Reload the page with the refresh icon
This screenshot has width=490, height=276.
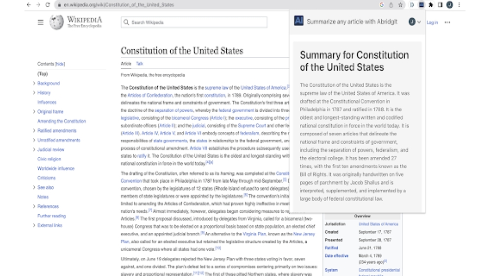(x=48, y=5)
